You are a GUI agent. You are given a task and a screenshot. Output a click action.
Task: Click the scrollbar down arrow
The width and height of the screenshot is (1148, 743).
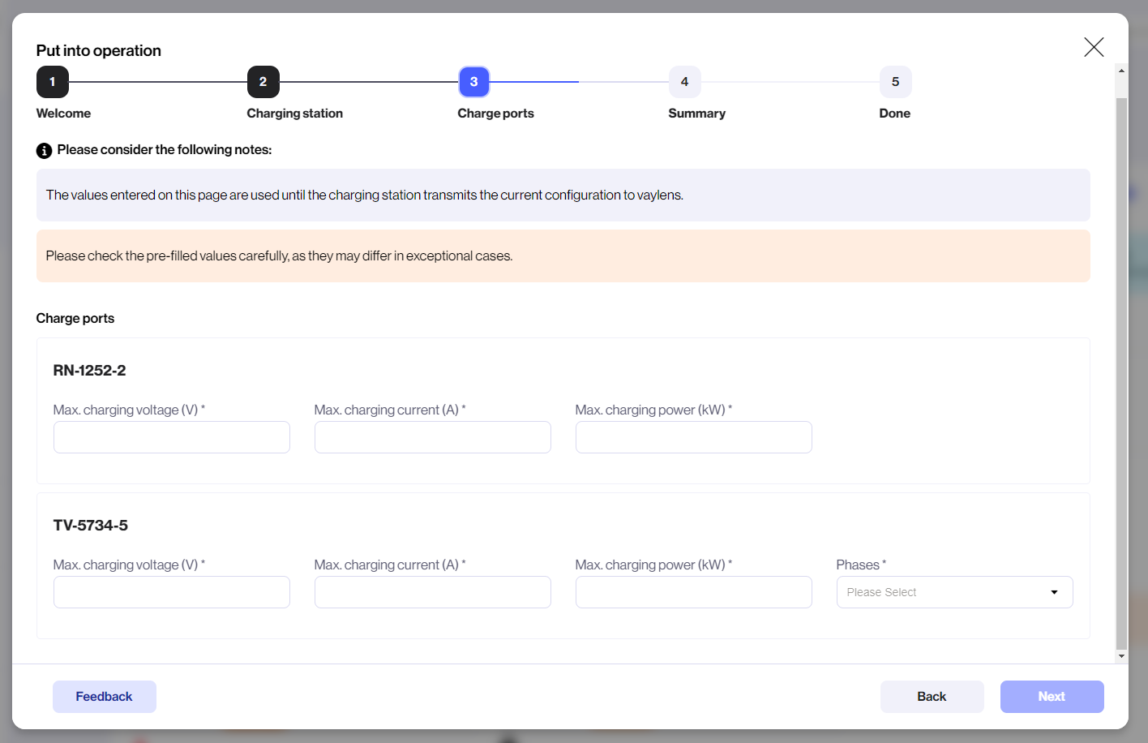click(1121, 656)
